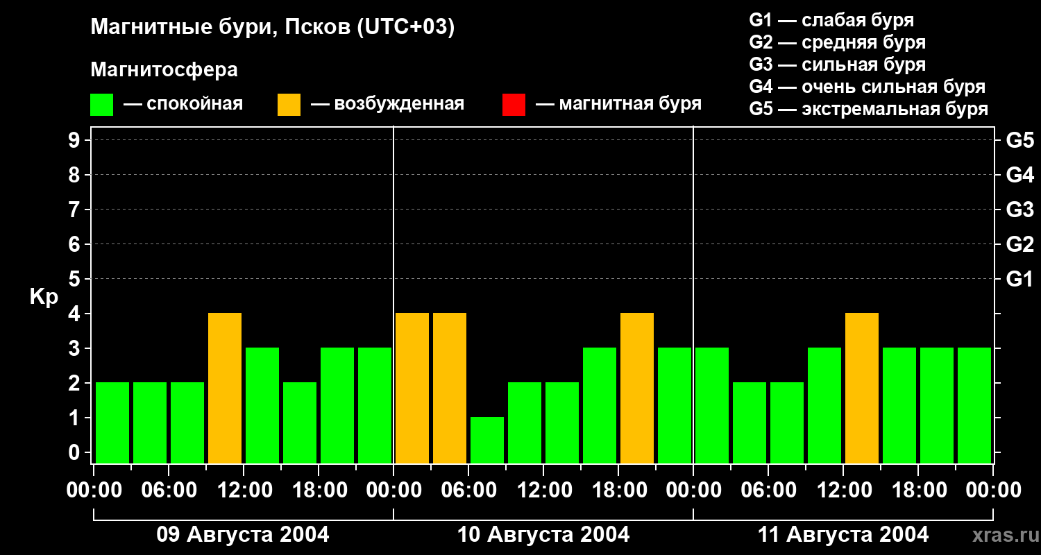Click the 'G5 — экстремальная буря' legend line
Viewport: 1041px width, 555px height.
869,109
